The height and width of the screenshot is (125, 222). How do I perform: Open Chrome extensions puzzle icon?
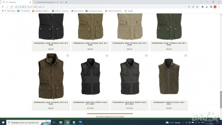202,7
